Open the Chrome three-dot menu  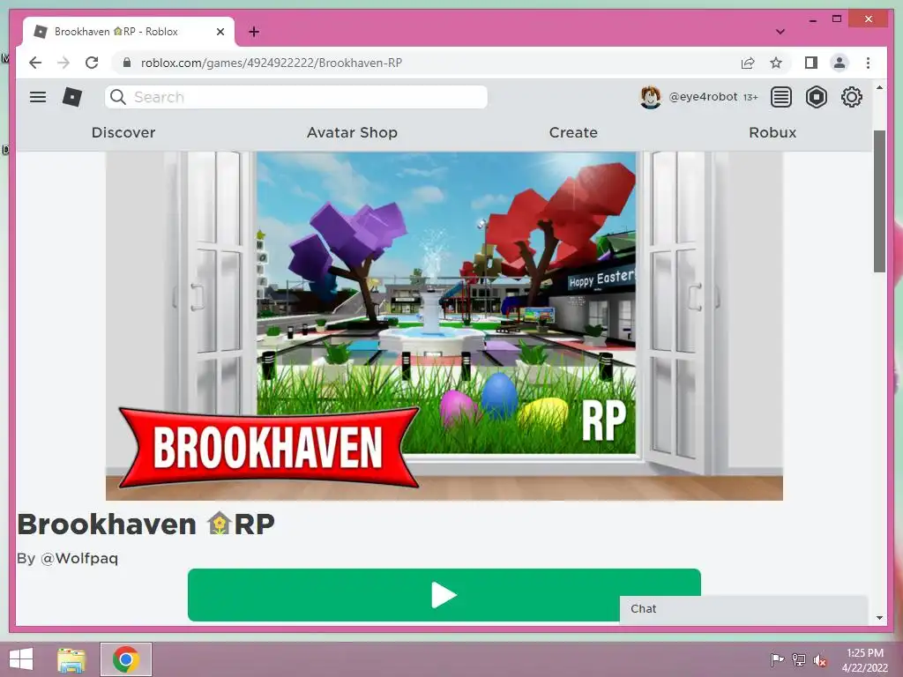[x=868, y=63]
